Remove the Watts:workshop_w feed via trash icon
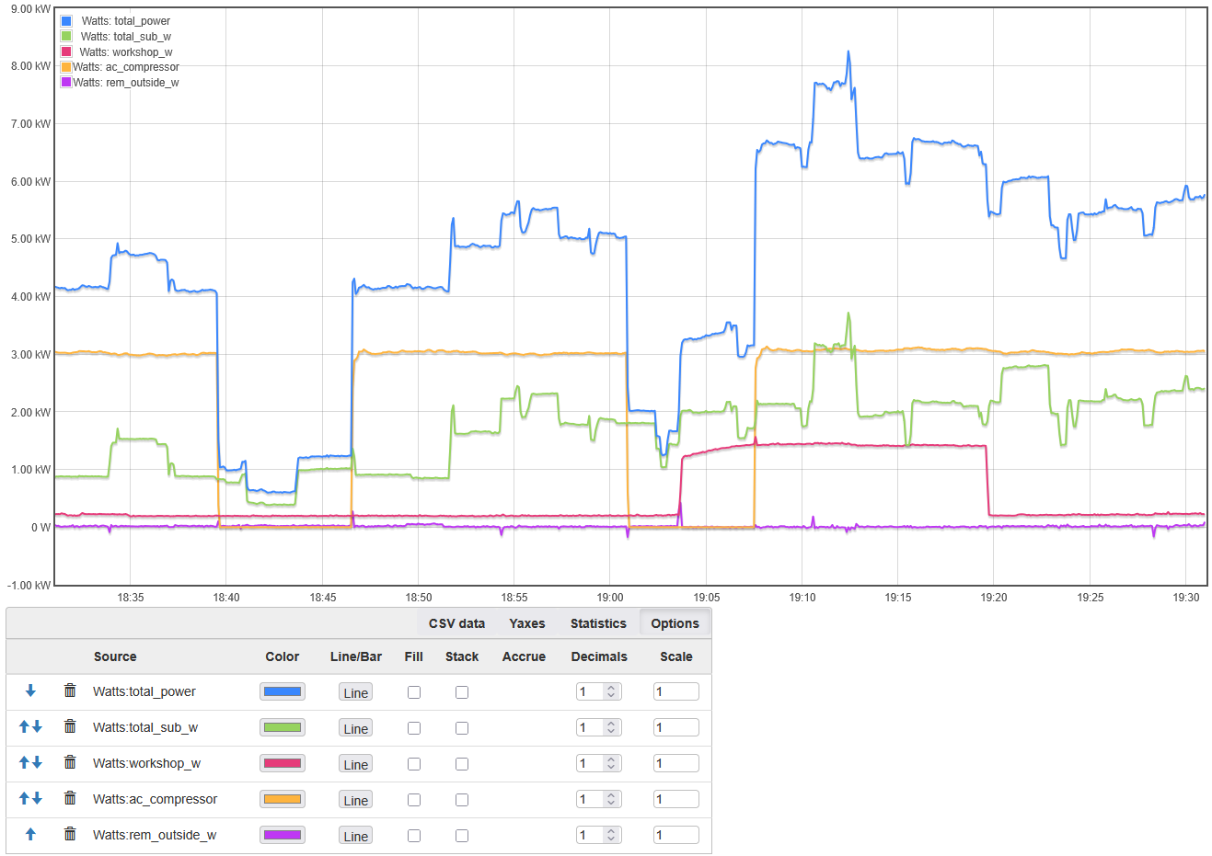1212x856 pixels. pyautogui.click(x=70, y=763)
